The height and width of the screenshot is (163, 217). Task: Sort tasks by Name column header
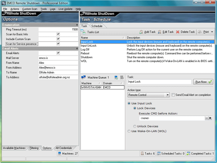103,38
